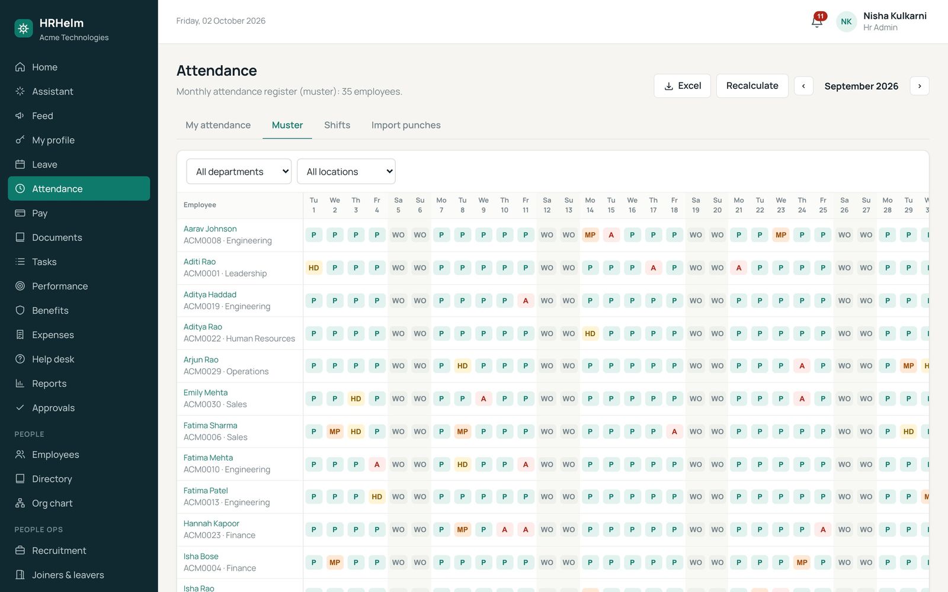The height and width of the screenshot is (592, 948).
Task: Open the Expenses receipt icon
Action: [x=20, y=334]
